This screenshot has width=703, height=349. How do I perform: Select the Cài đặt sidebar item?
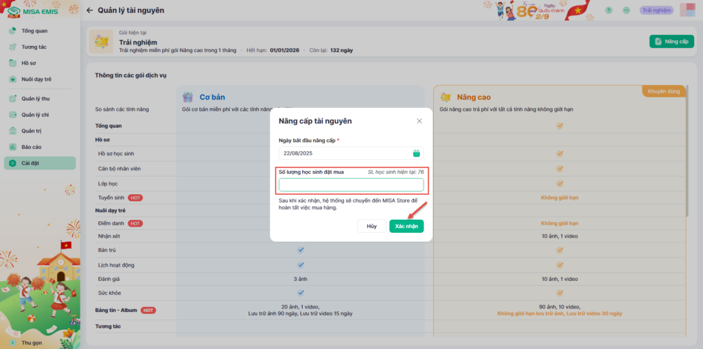[40, 164]
